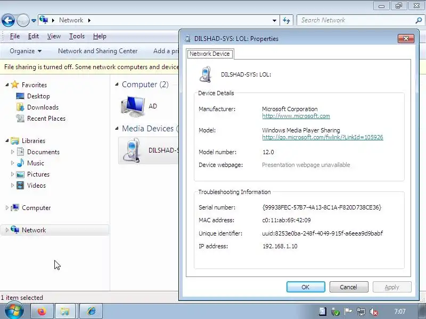The height and width of the screenshot is (319, 426).
Task: Expand the Music library
Action: pos(12,163)
